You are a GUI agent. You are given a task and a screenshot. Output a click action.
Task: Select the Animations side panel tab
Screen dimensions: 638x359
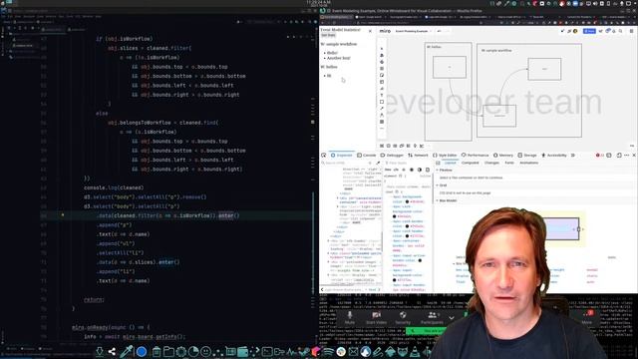click(x=528, y=163)
